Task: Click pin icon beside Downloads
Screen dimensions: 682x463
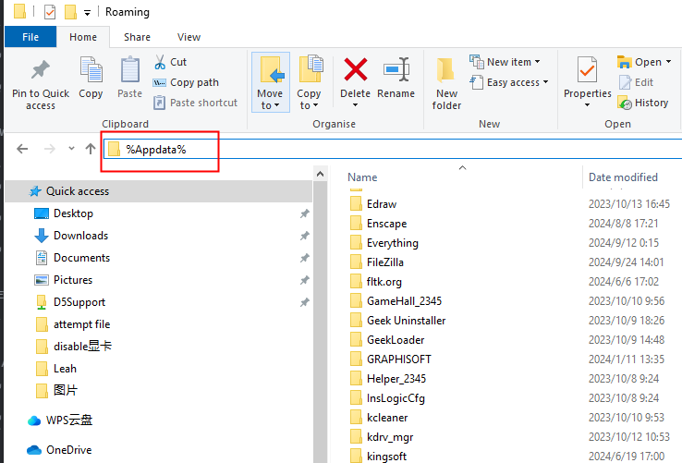Action: [x=304, y=236]
